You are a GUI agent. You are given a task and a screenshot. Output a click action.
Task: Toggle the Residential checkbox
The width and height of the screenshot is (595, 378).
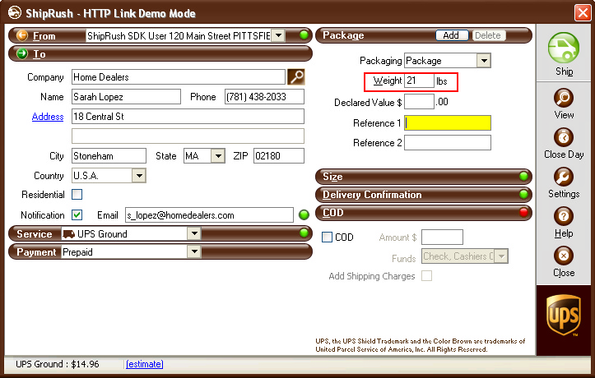[x=77, y=195]
